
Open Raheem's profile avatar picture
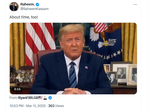coord(14,7)
